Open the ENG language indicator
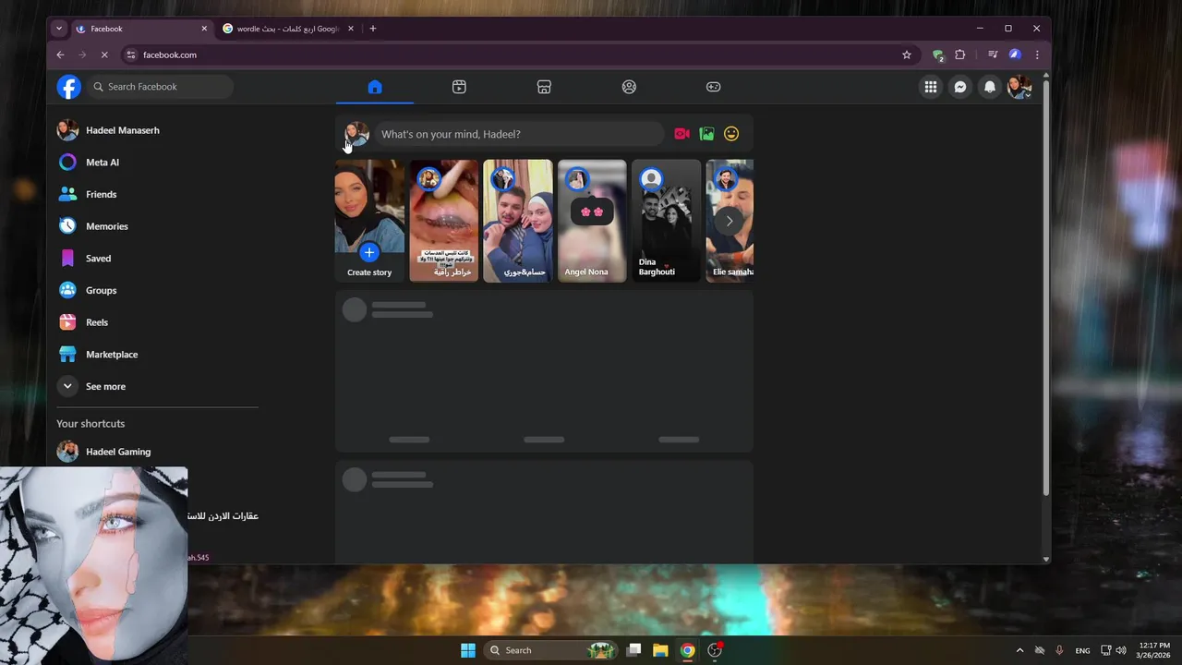1182x665 pixels. coord(1082,650)
